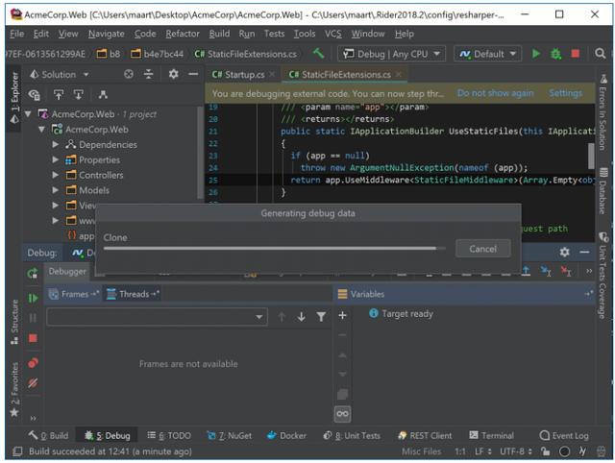615x463 pixels.
Task: Select the Threads tab in debugger
Action: 133,294
